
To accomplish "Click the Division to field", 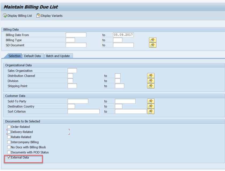I will [x=118, y=81].
